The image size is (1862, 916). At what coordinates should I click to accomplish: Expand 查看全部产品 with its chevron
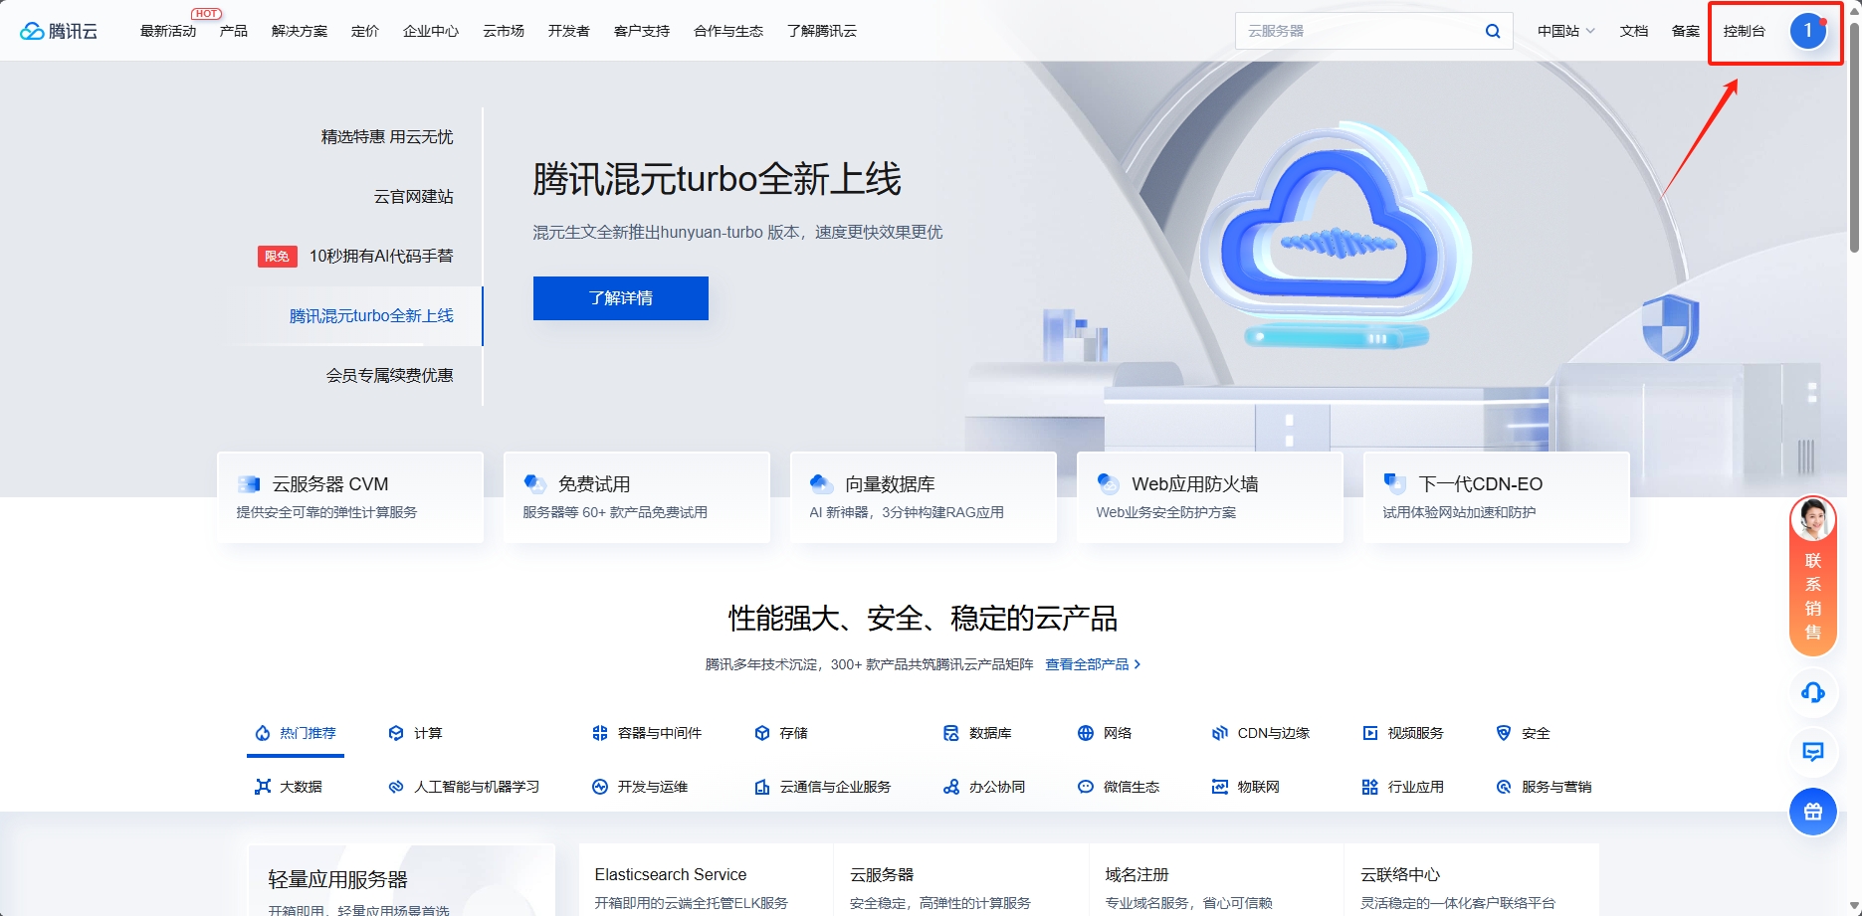point(1092,663)
